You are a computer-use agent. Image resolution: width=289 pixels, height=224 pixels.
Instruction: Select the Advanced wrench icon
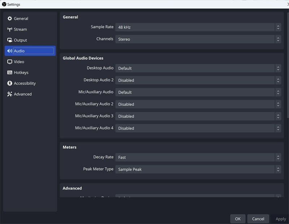point(10,94)
